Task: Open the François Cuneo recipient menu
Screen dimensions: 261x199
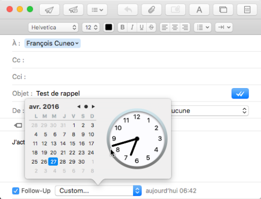Action: coord(52,43)
